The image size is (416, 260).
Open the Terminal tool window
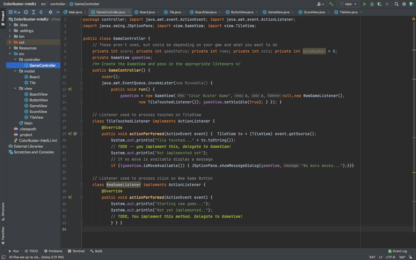[76, 251]
